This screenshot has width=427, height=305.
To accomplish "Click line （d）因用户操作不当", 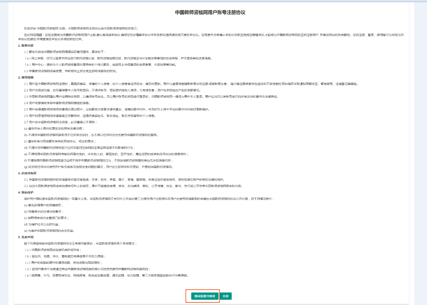I will (88, 269).
